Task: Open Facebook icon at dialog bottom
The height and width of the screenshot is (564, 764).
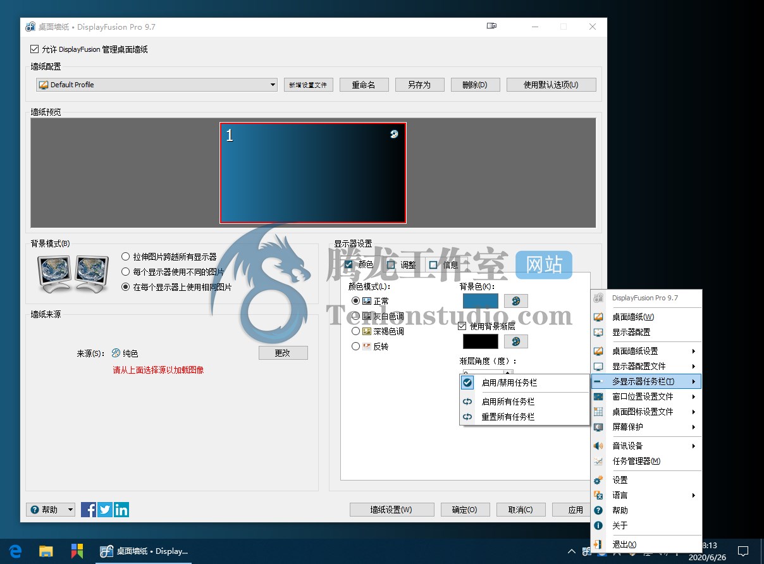Action: [x=89, y=509]
